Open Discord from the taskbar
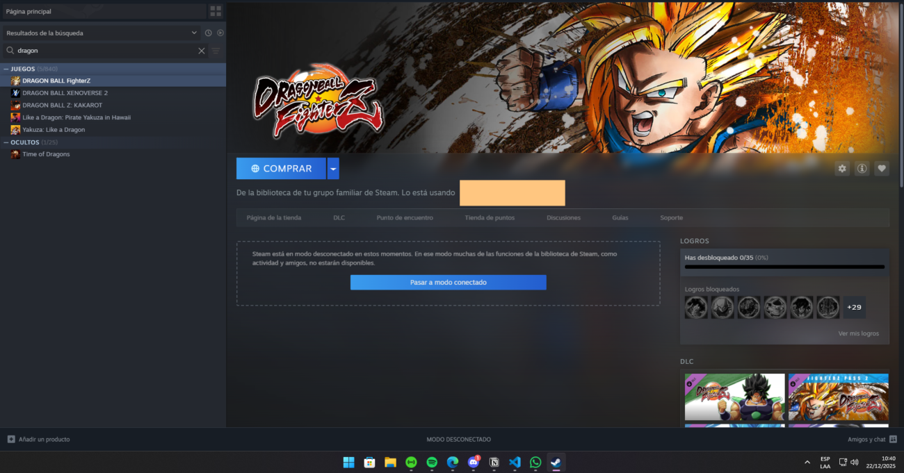Screen dimensions: 904x473 [x=474, y=462]
